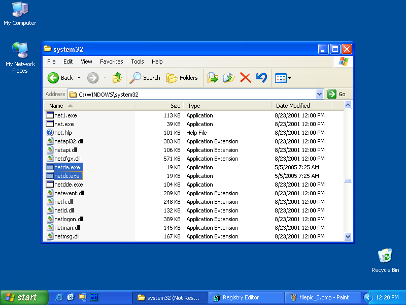The image size is (406, 305).
Task: Go up one folder level
Action: pyautogui.click(x=117, y=78)
